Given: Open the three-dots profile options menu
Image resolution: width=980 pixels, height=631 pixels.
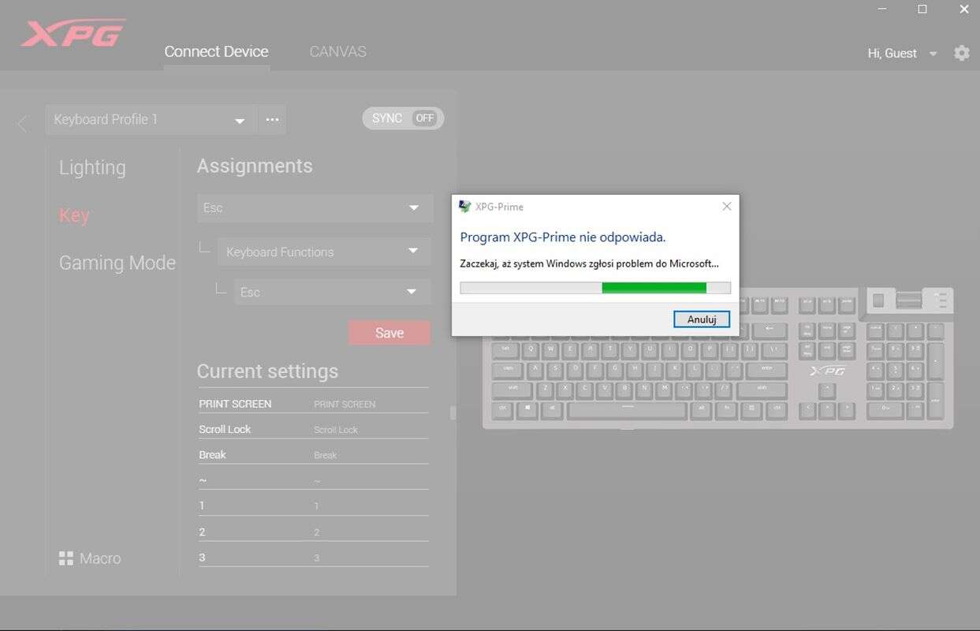Looking at the screenshot, I should tap(272, 120).
